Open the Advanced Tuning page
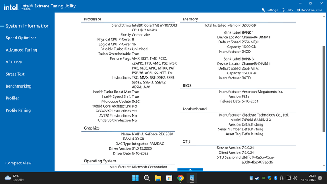Image resolution: width=327 pixels, height=184 pixels. click(21, 50)
